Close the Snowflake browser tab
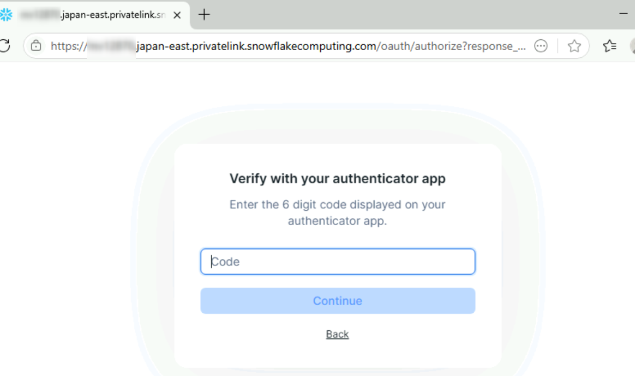The image size is (635, 376). tap(177, 15)
